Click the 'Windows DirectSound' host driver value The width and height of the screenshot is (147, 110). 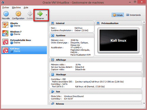[74, 96]
